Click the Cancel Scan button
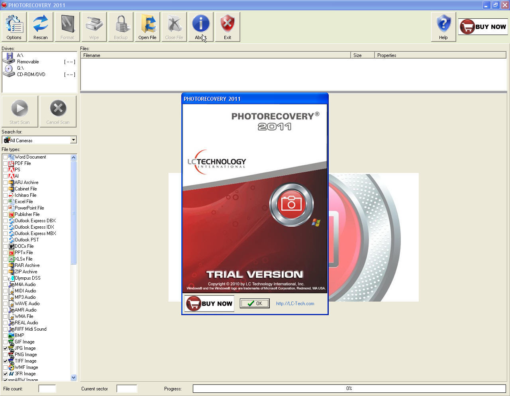Screen dimensions: 510x396 (58, 111)
